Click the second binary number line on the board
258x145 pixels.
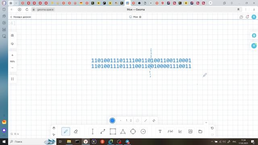(141, 66)
